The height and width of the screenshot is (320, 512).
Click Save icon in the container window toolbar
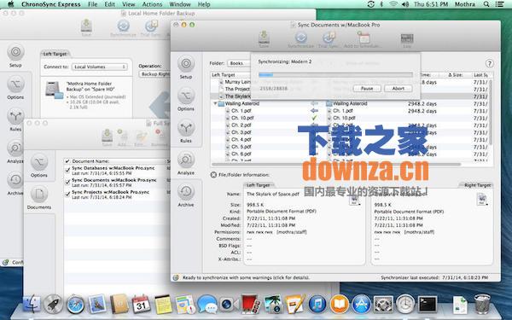(108, 137)
